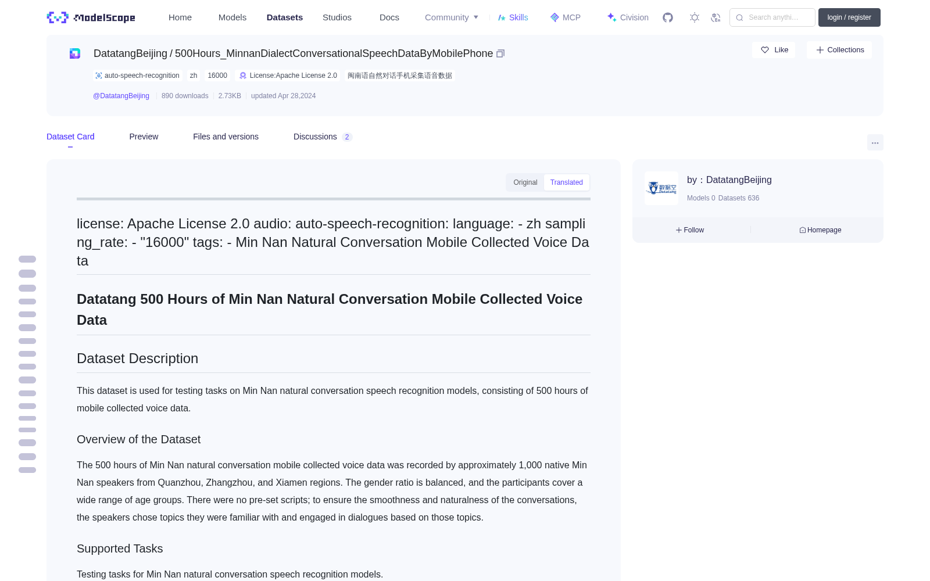Open the three-dot more options menu
The image size is (930, 581).
point(875,142)
